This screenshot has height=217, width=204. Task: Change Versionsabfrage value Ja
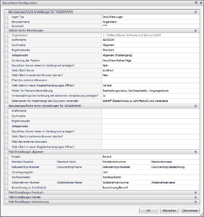[151, 95]
